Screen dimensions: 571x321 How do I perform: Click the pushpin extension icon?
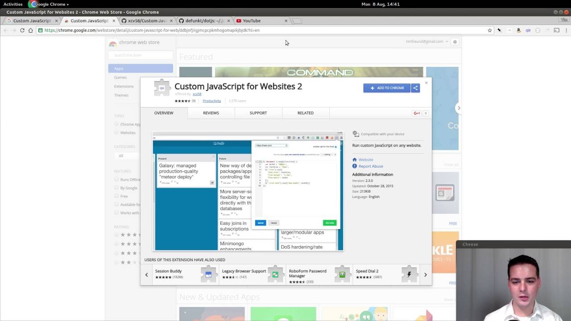pyautogui.click(x=500, y=30)
